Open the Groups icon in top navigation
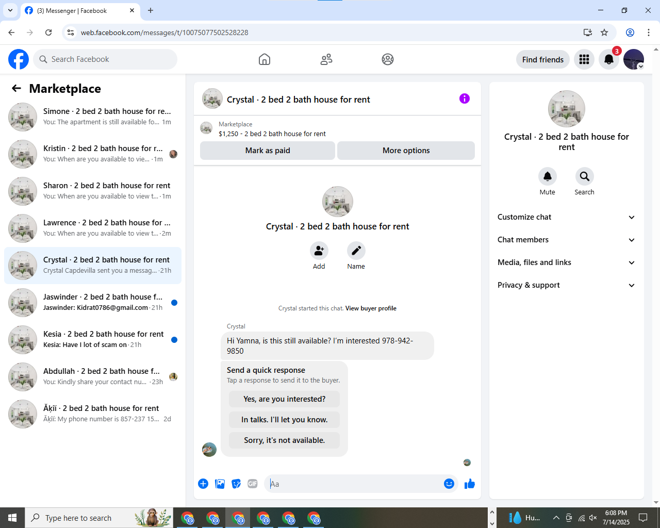This screenshot has height=528, width=660. [x=388, y=59]
